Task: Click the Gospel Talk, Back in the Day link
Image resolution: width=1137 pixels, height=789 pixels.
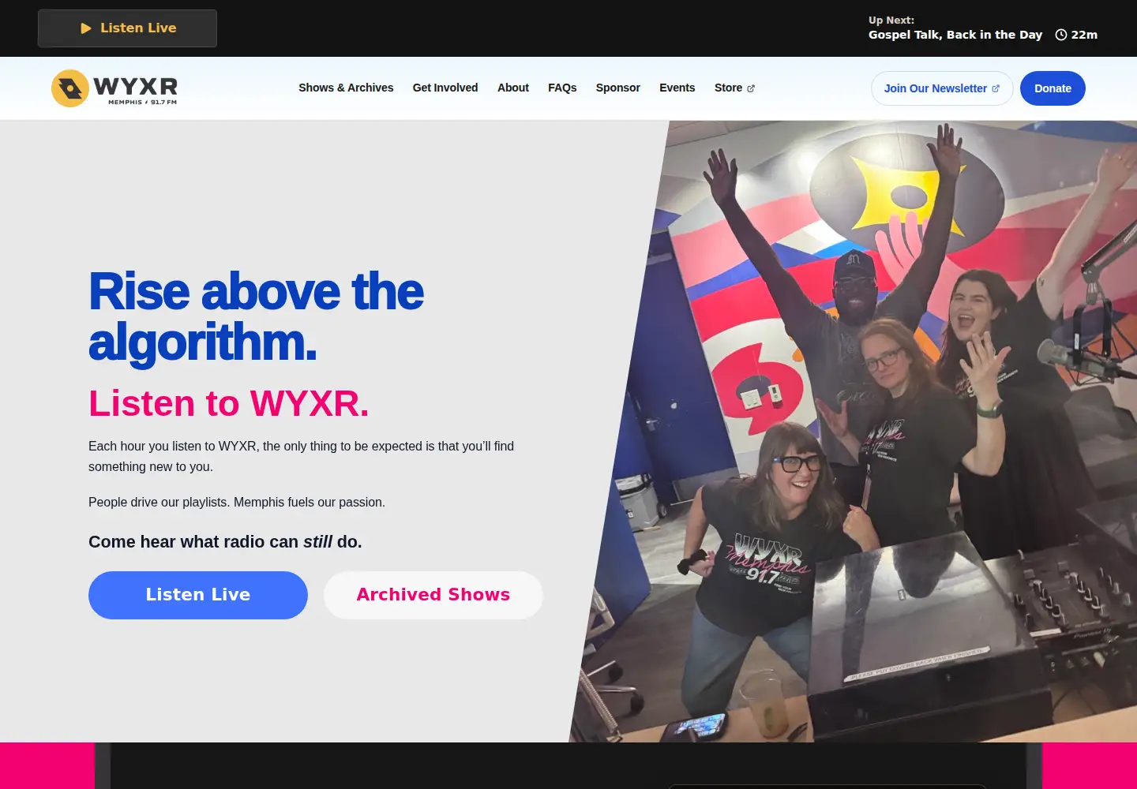Action: (955, 35)
